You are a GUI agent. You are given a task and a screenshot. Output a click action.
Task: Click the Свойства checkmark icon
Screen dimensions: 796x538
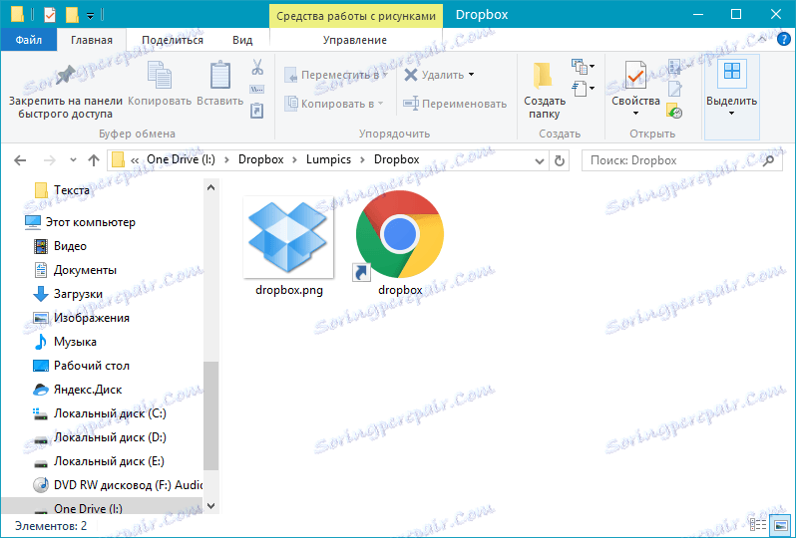click(x=635, y=75)
